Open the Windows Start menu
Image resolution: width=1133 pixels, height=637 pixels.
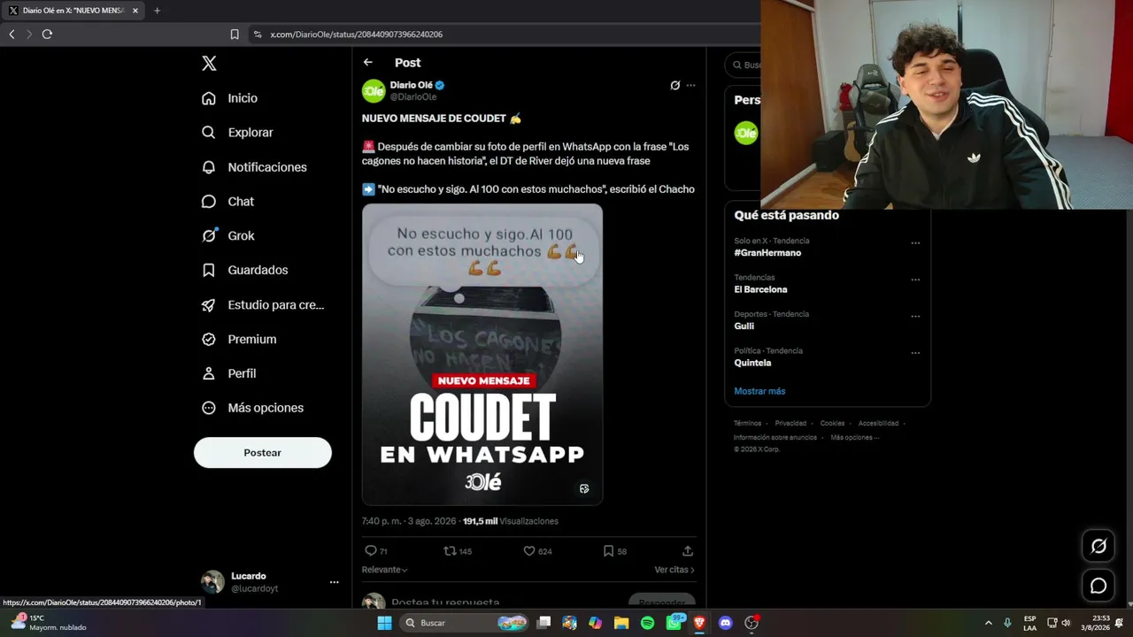click(384, 623)
